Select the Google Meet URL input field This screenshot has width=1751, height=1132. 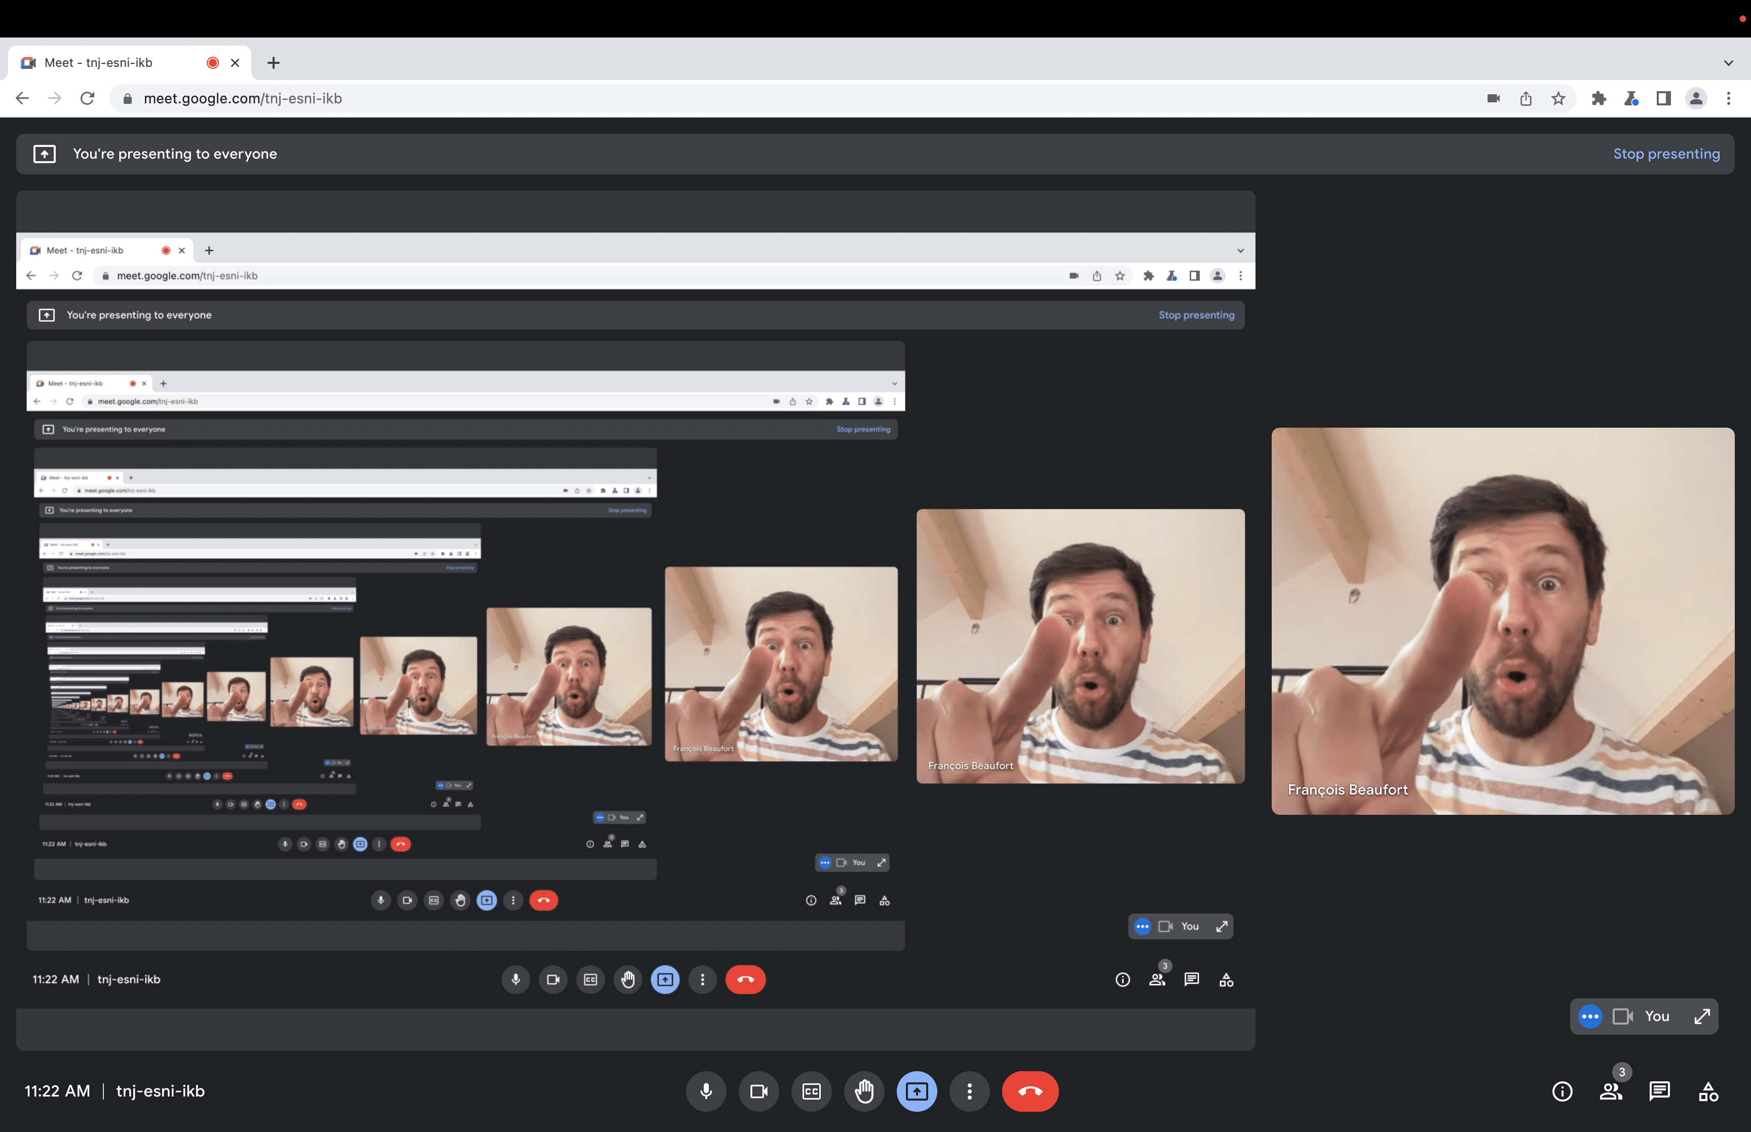(243, 98)
